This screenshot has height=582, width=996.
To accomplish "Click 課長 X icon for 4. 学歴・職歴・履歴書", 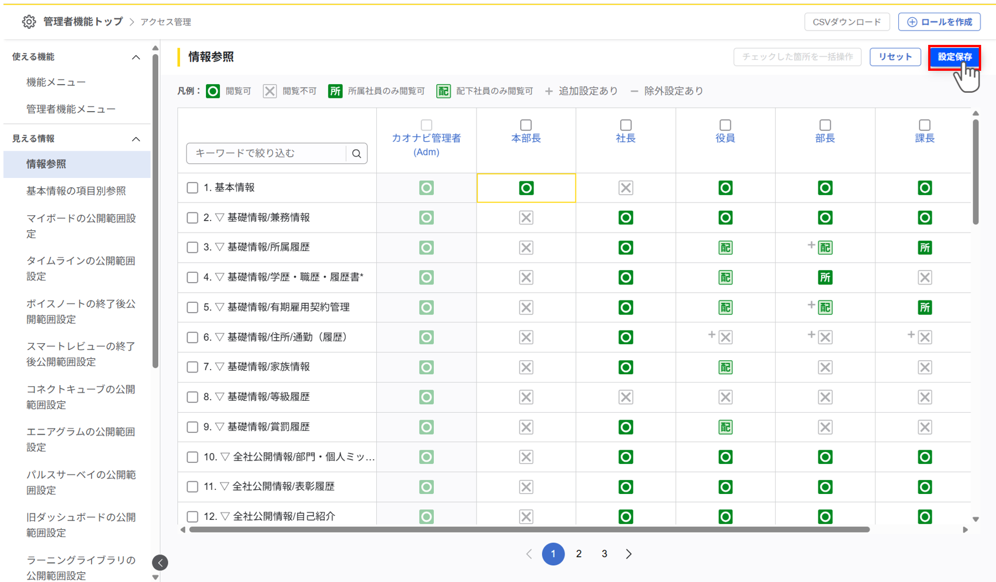I will [x=925, y=277].
